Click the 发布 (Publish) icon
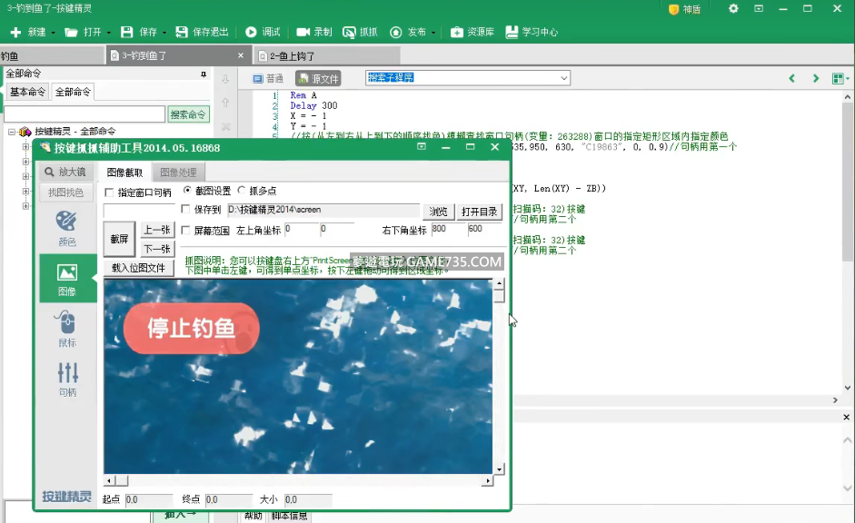The height and width of the screenshot is (523, 855). pyautogui.click(x=396, y=32)
